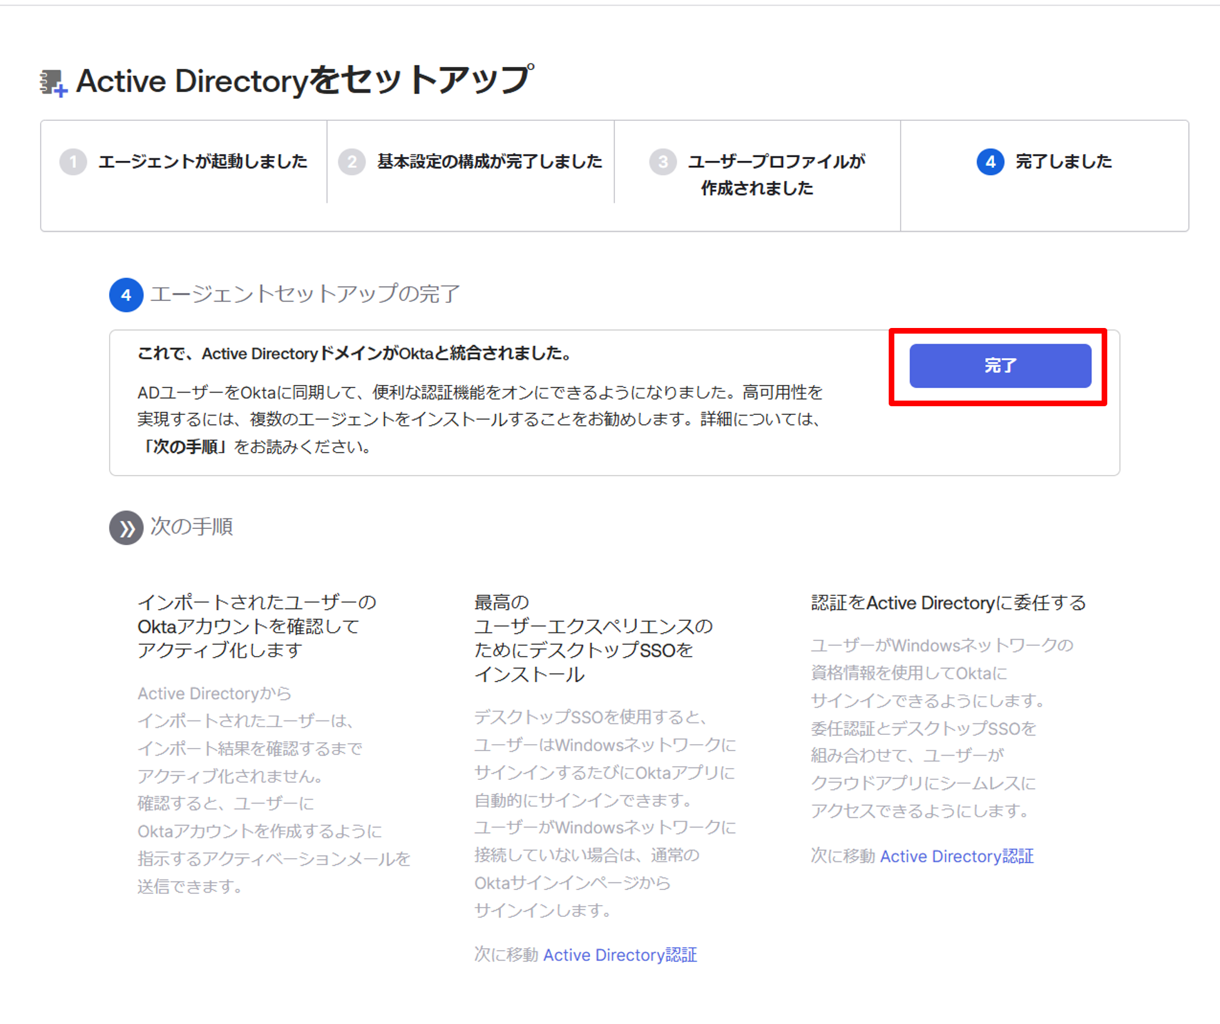Click the blue 4 badge beside エージェントセットアップの完了
The height and width of the screenshot is (1024, 1220).
[x=126, y=295]
